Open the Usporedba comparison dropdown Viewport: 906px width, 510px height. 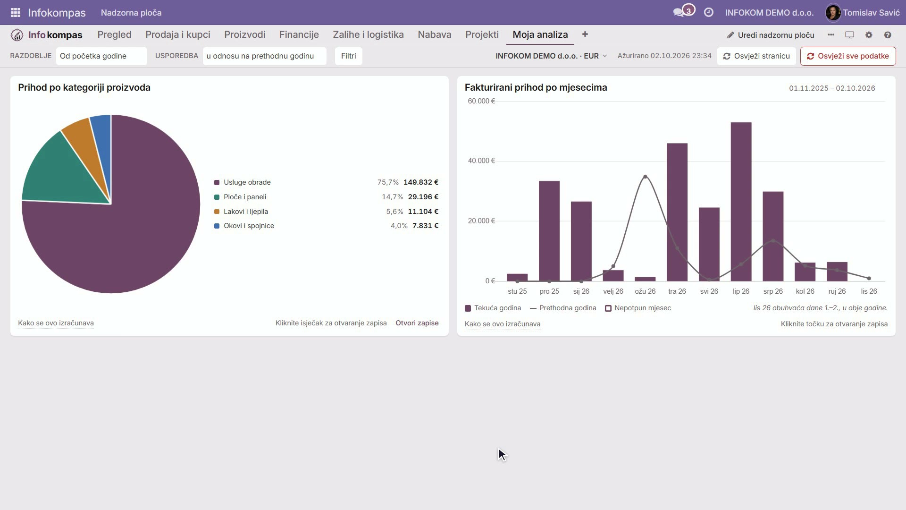pos(264,56)
